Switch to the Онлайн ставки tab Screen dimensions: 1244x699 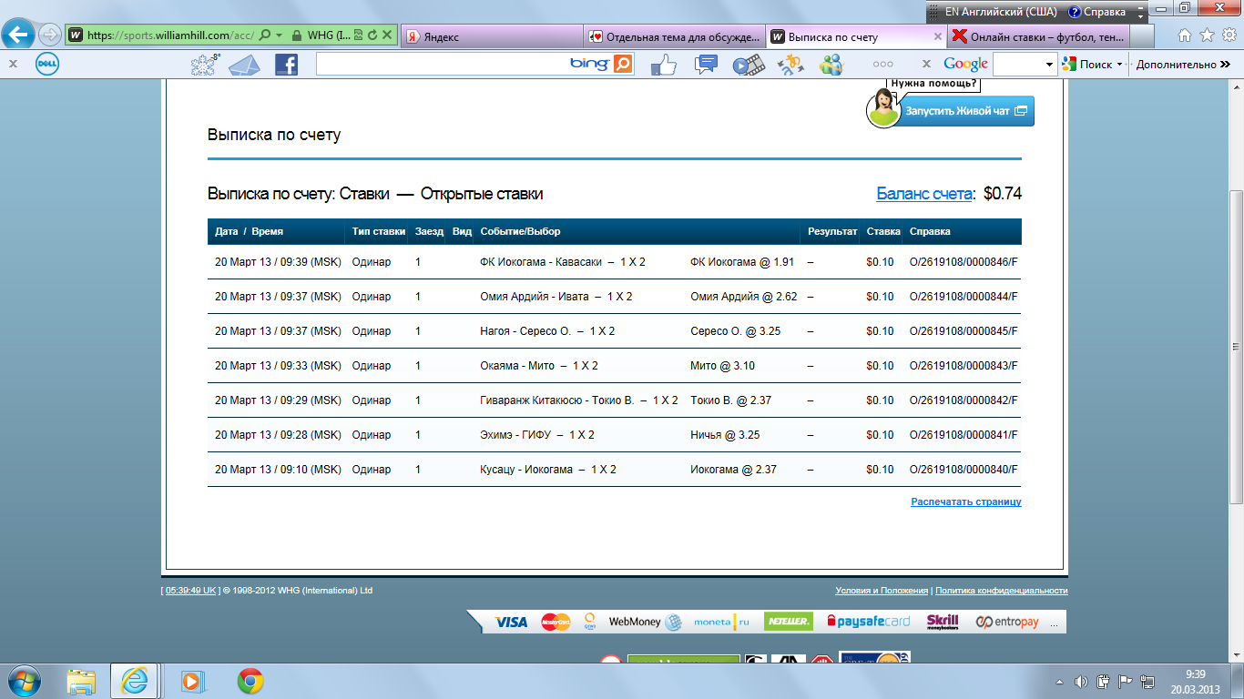point(1038,36)
